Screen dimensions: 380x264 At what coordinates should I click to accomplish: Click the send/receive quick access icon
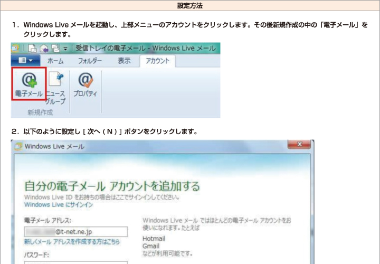[55, 48]
